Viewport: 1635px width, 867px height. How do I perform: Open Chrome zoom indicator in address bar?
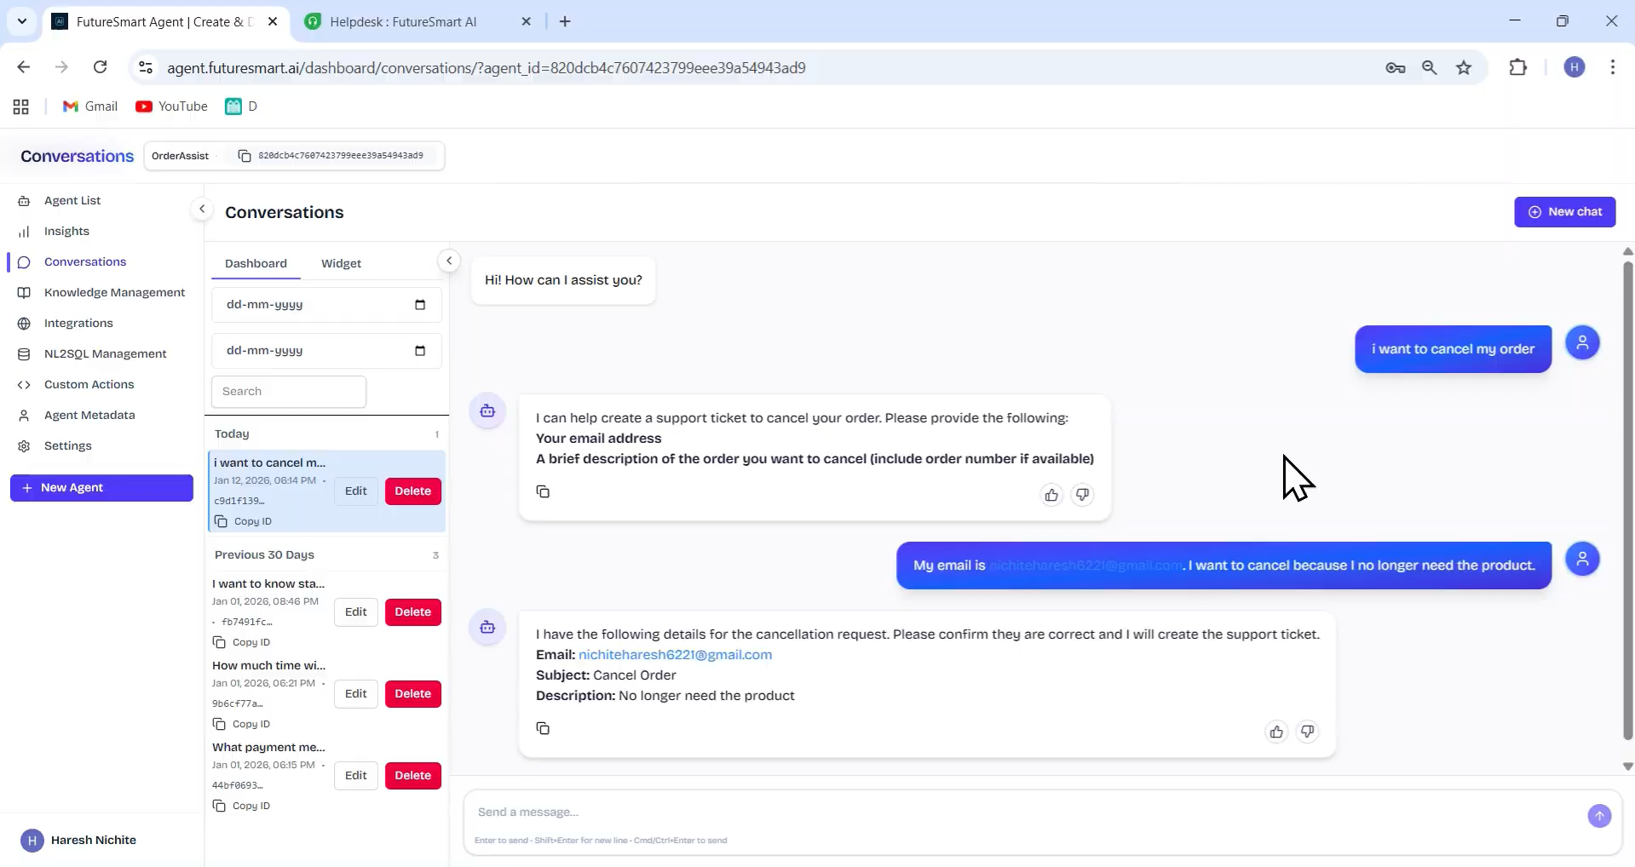pyautogui.click(x=1430, y=67)
